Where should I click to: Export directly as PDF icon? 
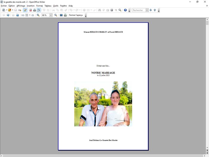30,10
